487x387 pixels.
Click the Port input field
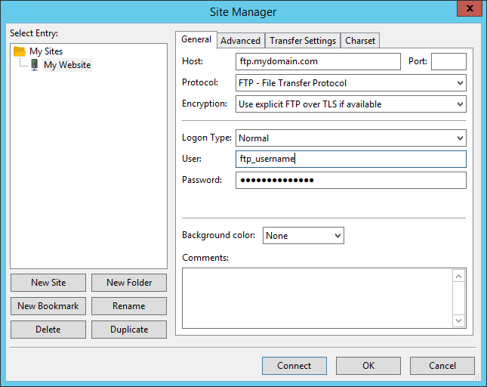pos(448,61)
